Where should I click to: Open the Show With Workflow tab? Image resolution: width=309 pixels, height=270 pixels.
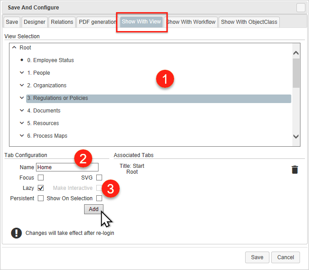191,22
